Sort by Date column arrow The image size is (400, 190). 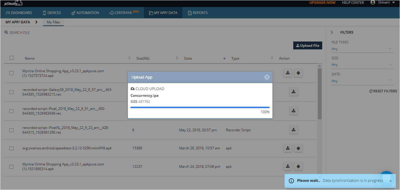coord(224,58)
